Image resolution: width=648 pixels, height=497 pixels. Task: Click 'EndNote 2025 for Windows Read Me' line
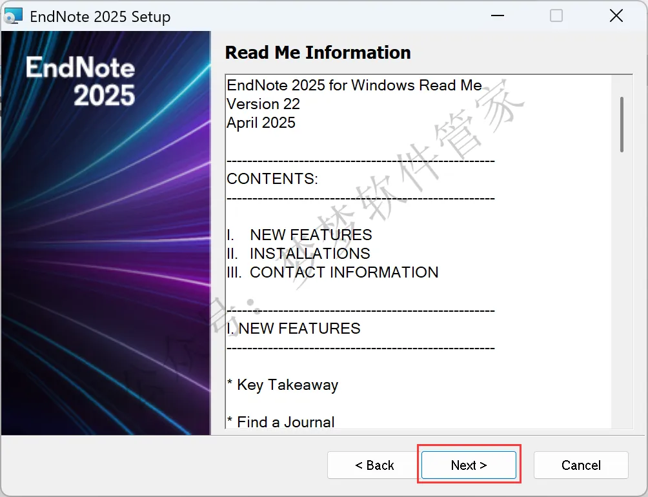pos(354,85)
